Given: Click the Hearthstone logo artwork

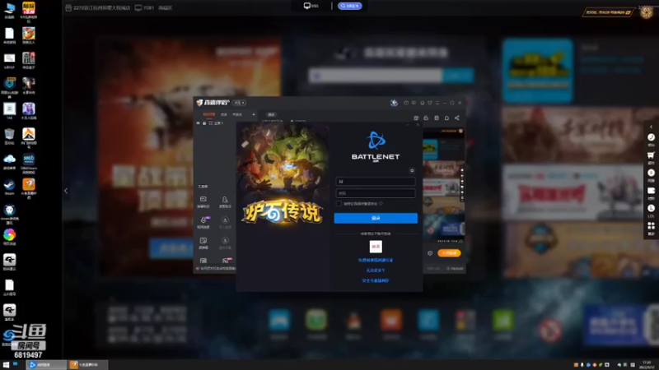Looking at the screenshot, I should 282,212.
